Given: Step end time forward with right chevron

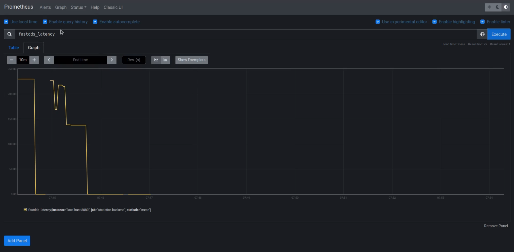Looking at the screenshot, I should 112,60.
